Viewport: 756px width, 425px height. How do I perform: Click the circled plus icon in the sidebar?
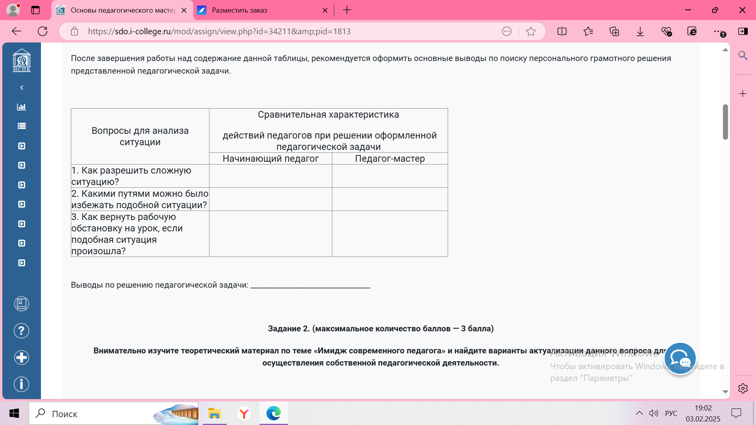(22, 358)
